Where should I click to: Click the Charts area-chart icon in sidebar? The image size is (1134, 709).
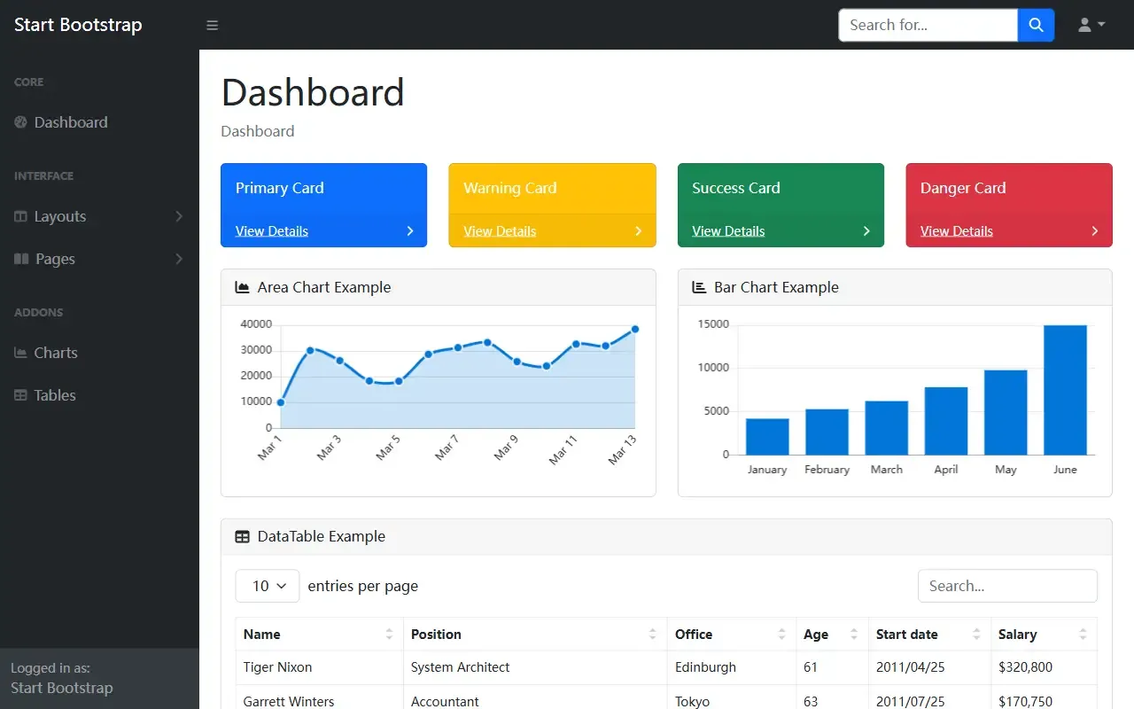(20, 353)
